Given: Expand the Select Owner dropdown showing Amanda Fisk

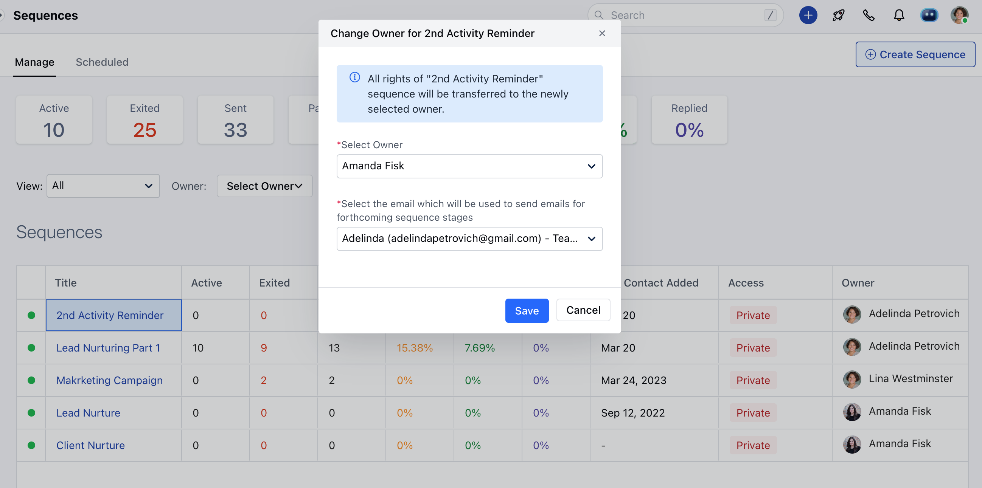Looking at the screenshot, I should 469,166.
